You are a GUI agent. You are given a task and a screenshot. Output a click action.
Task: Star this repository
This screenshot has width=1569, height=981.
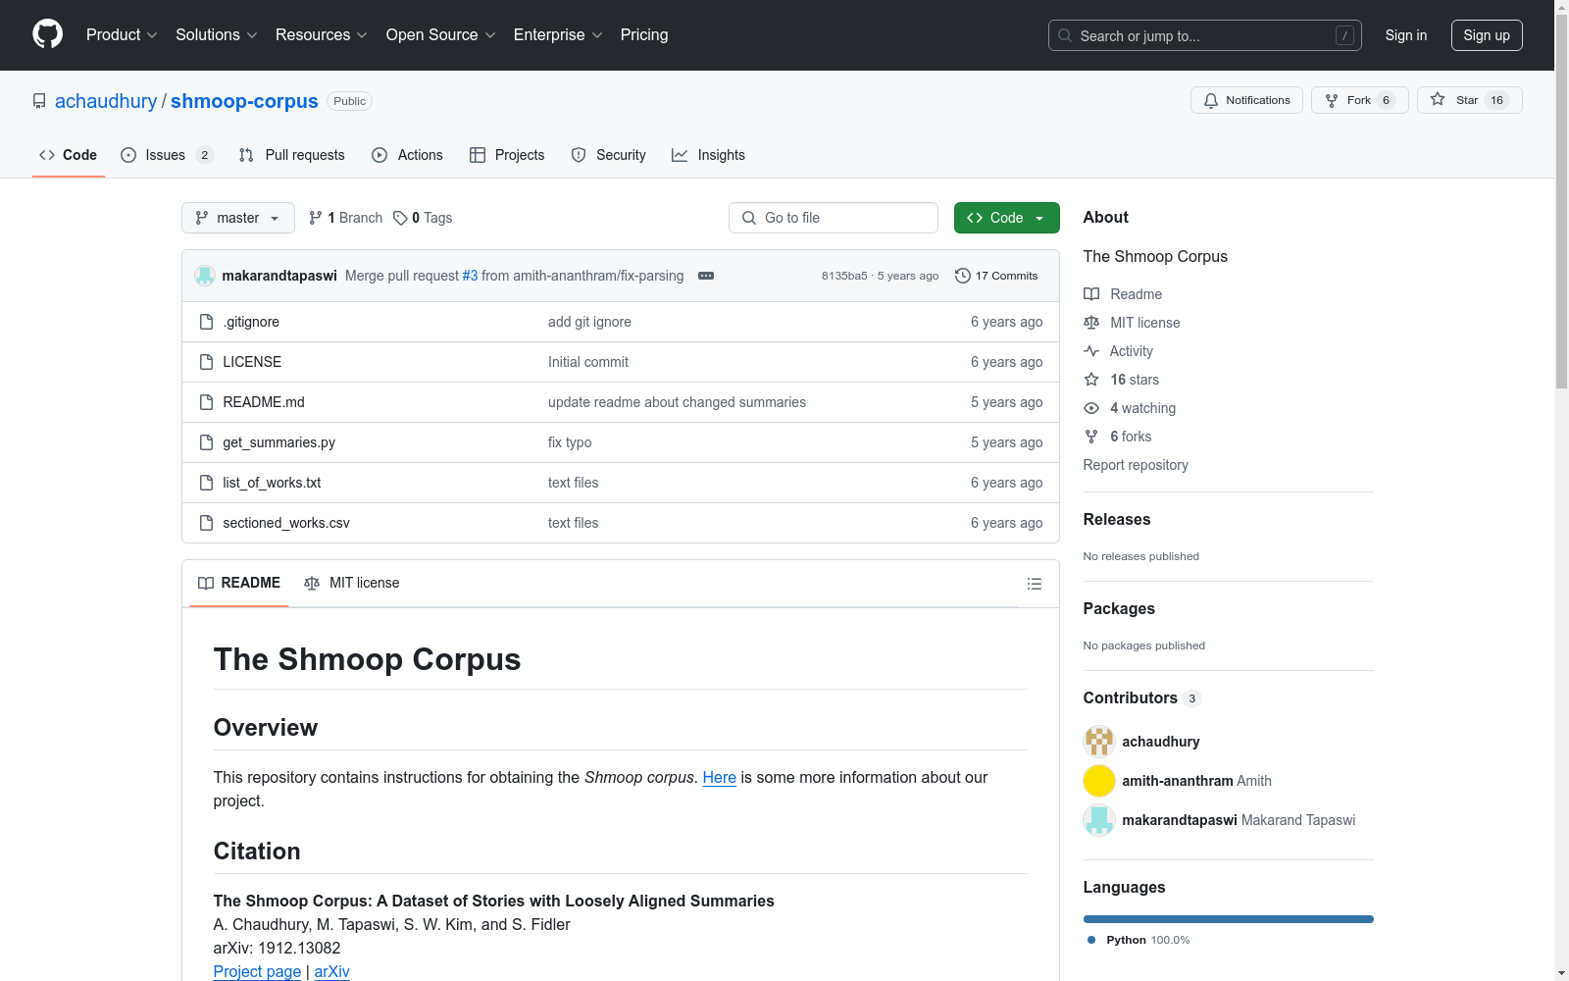point(1470,100)
